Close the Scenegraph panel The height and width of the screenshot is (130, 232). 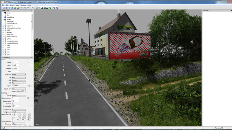pos(32,10)
